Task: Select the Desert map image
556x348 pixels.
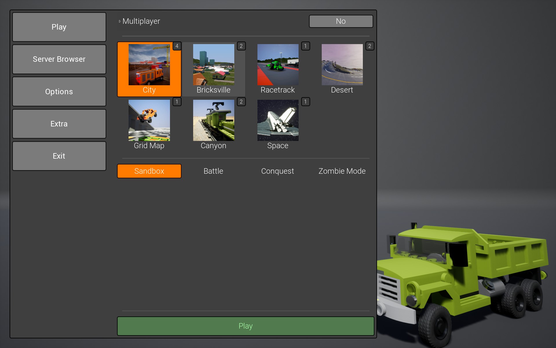Action: (x=342, y=65)
